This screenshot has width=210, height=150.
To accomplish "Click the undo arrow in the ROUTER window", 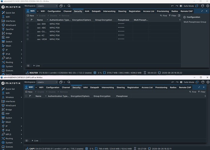I will tap(172, 6).
